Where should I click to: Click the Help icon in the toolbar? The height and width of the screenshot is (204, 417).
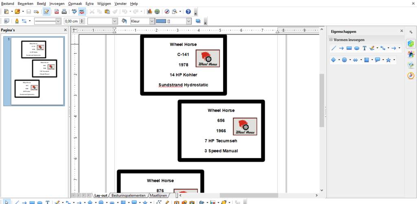coord(188,11)
